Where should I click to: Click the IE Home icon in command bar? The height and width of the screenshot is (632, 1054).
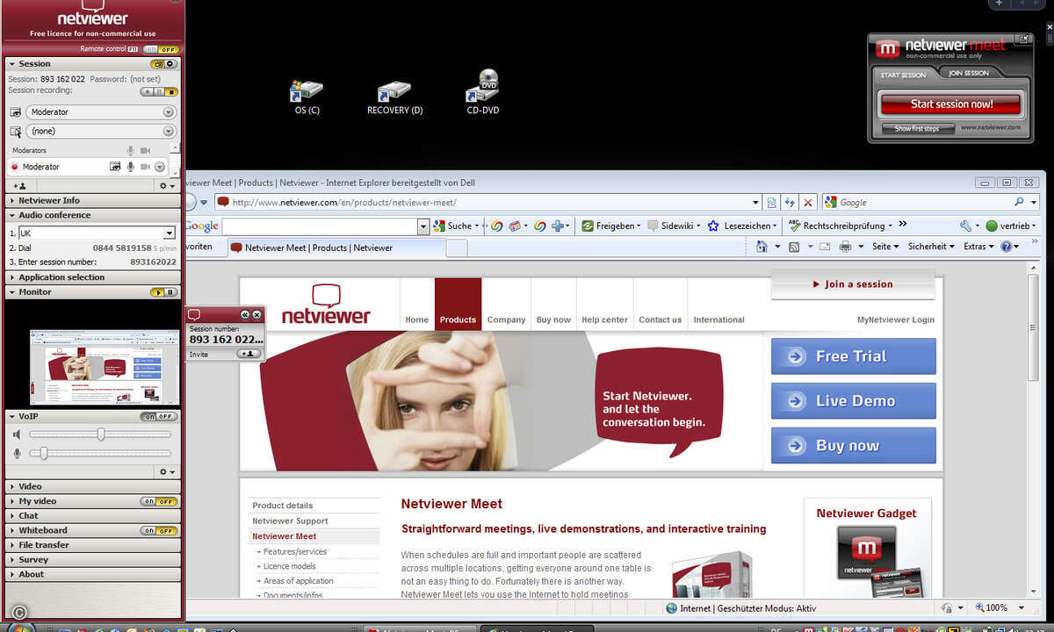pos(762,247)
